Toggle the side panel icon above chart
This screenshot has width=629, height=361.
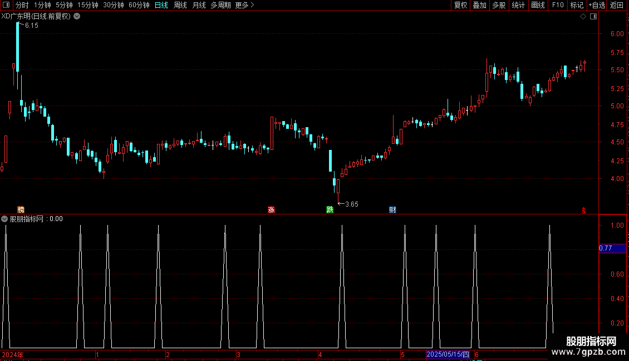(x=593, y=17)
